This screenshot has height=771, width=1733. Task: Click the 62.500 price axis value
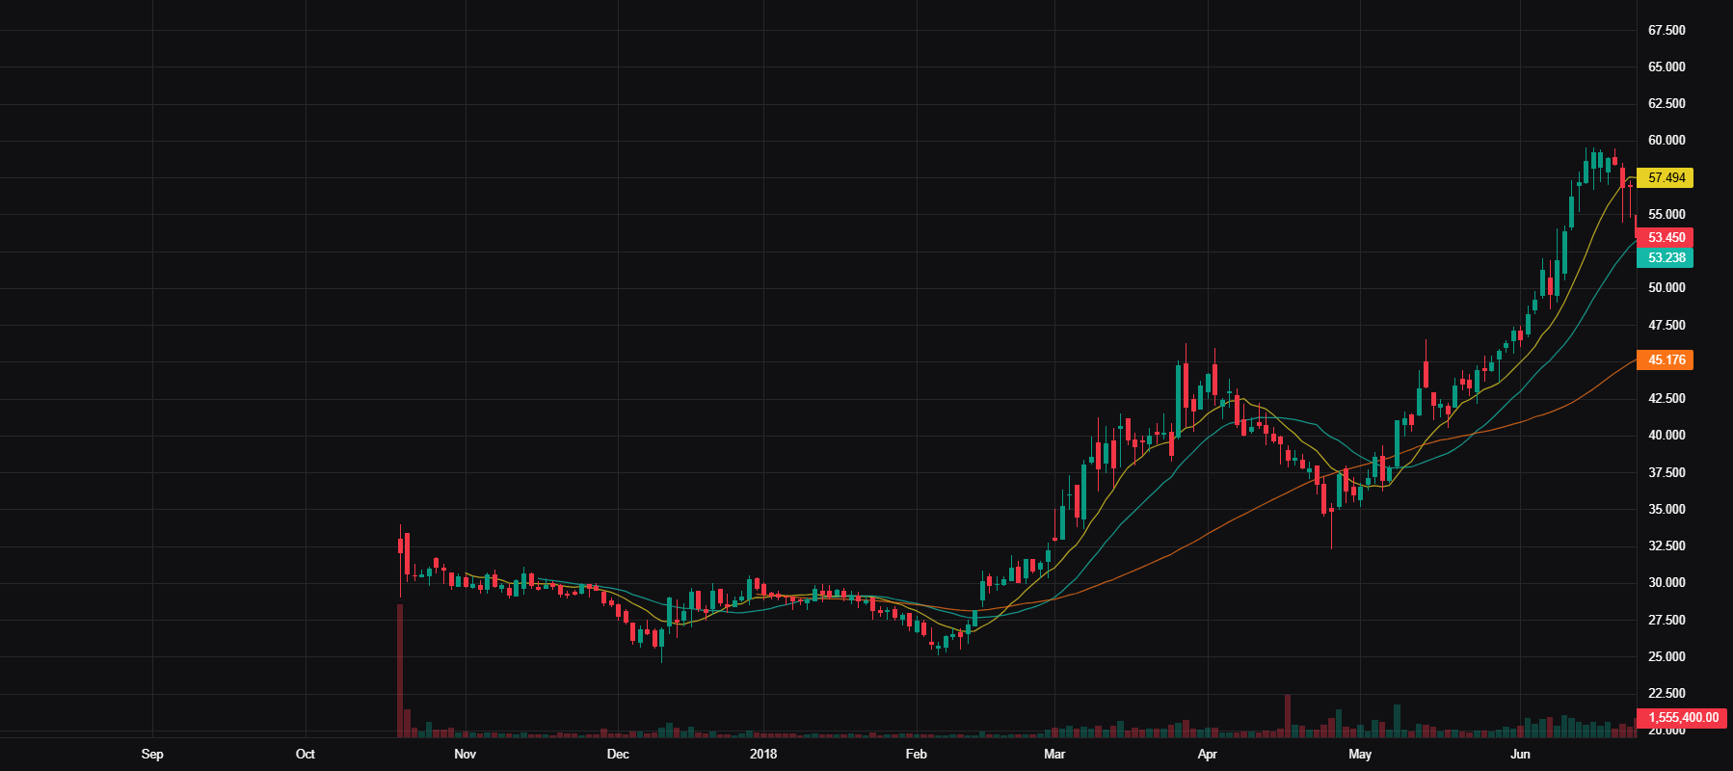(x=1666, y=103)
